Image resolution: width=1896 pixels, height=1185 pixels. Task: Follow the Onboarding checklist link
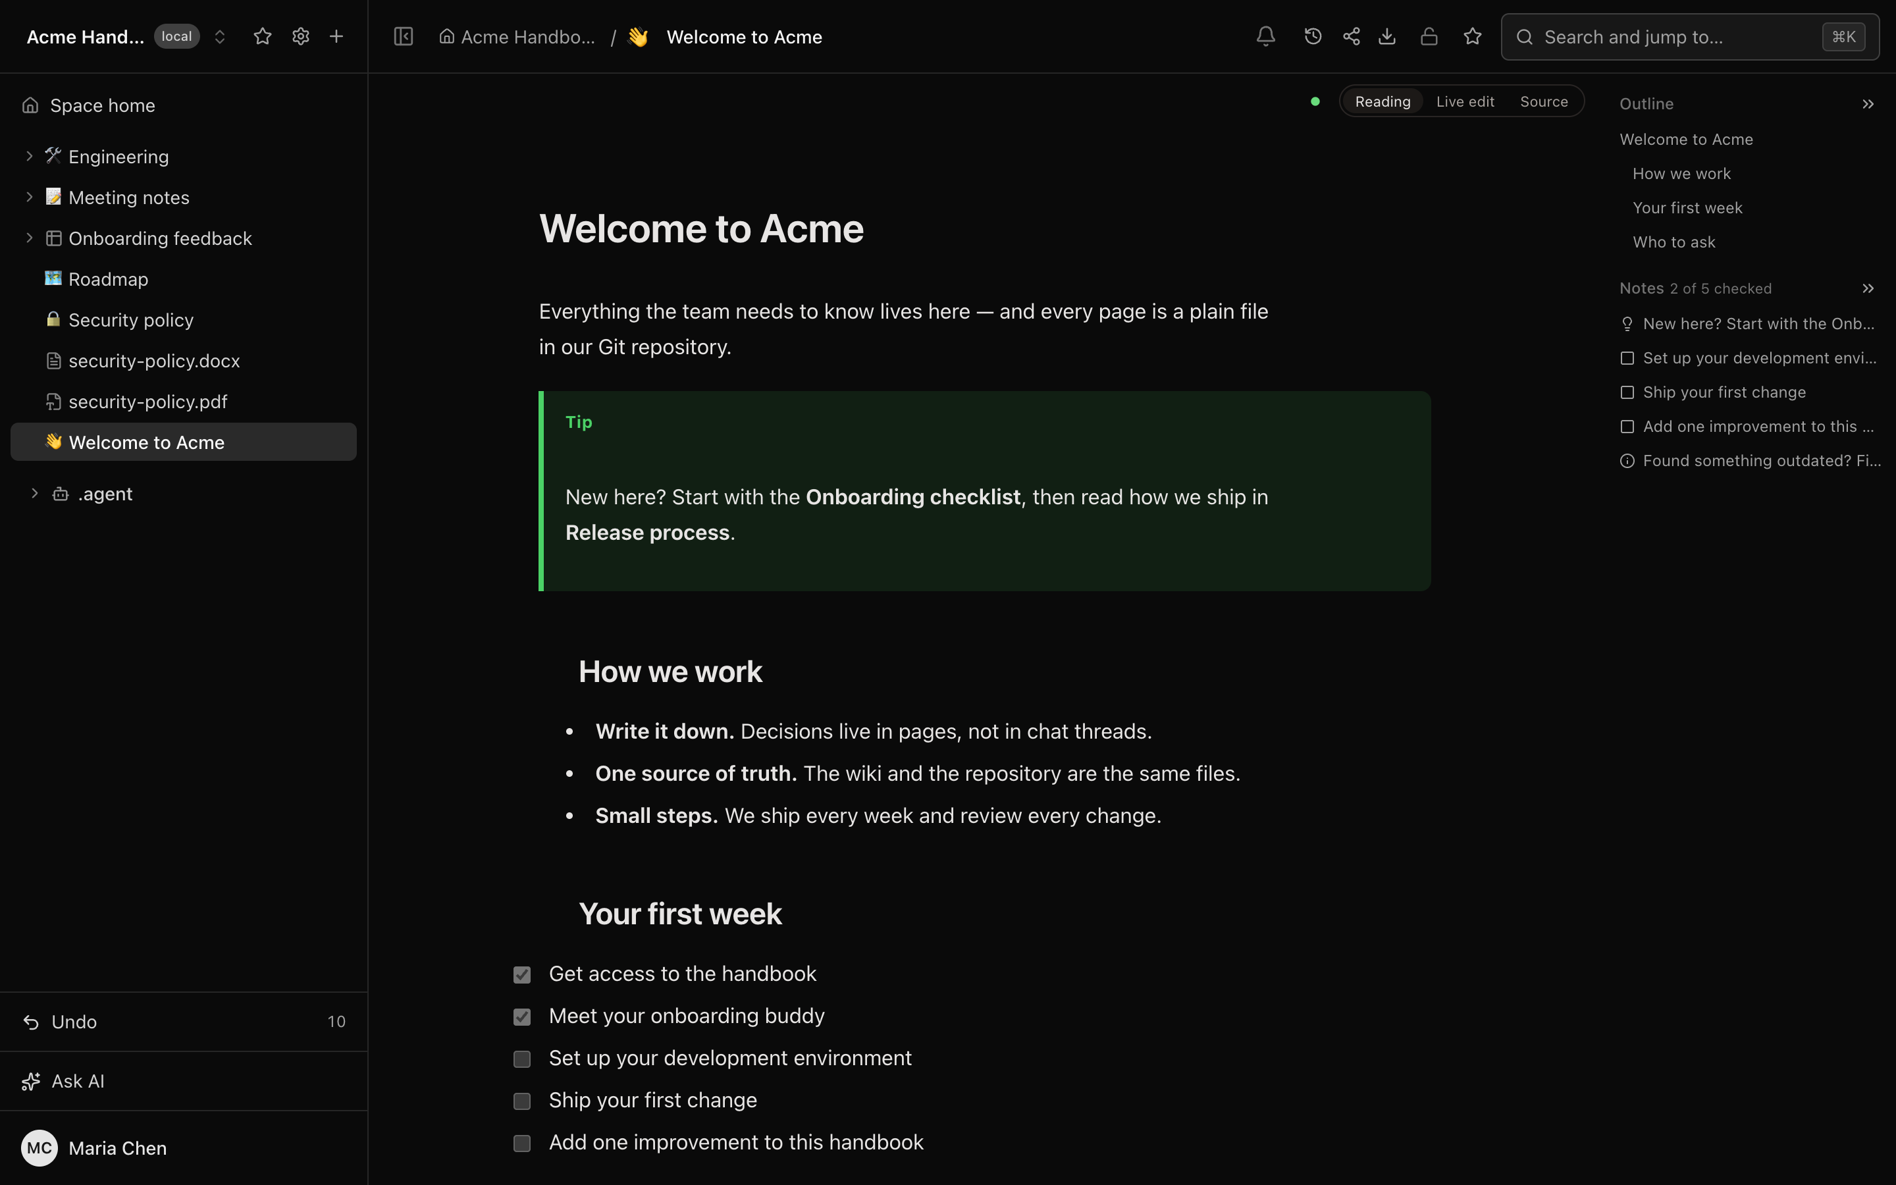click(x=912, y=497)
